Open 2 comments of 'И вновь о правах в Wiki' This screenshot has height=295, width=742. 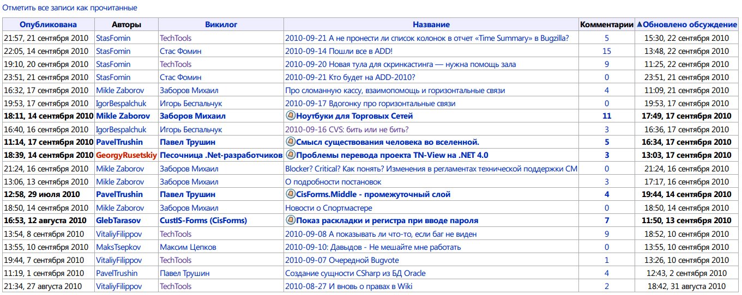click(607, 286)
